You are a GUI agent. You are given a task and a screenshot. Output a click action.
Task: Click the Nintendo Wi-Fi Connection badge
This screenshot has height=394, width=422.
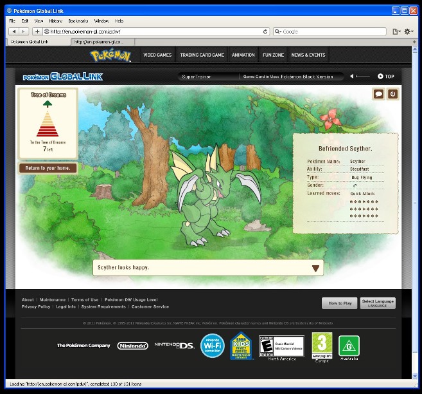(x=211, y=346)
